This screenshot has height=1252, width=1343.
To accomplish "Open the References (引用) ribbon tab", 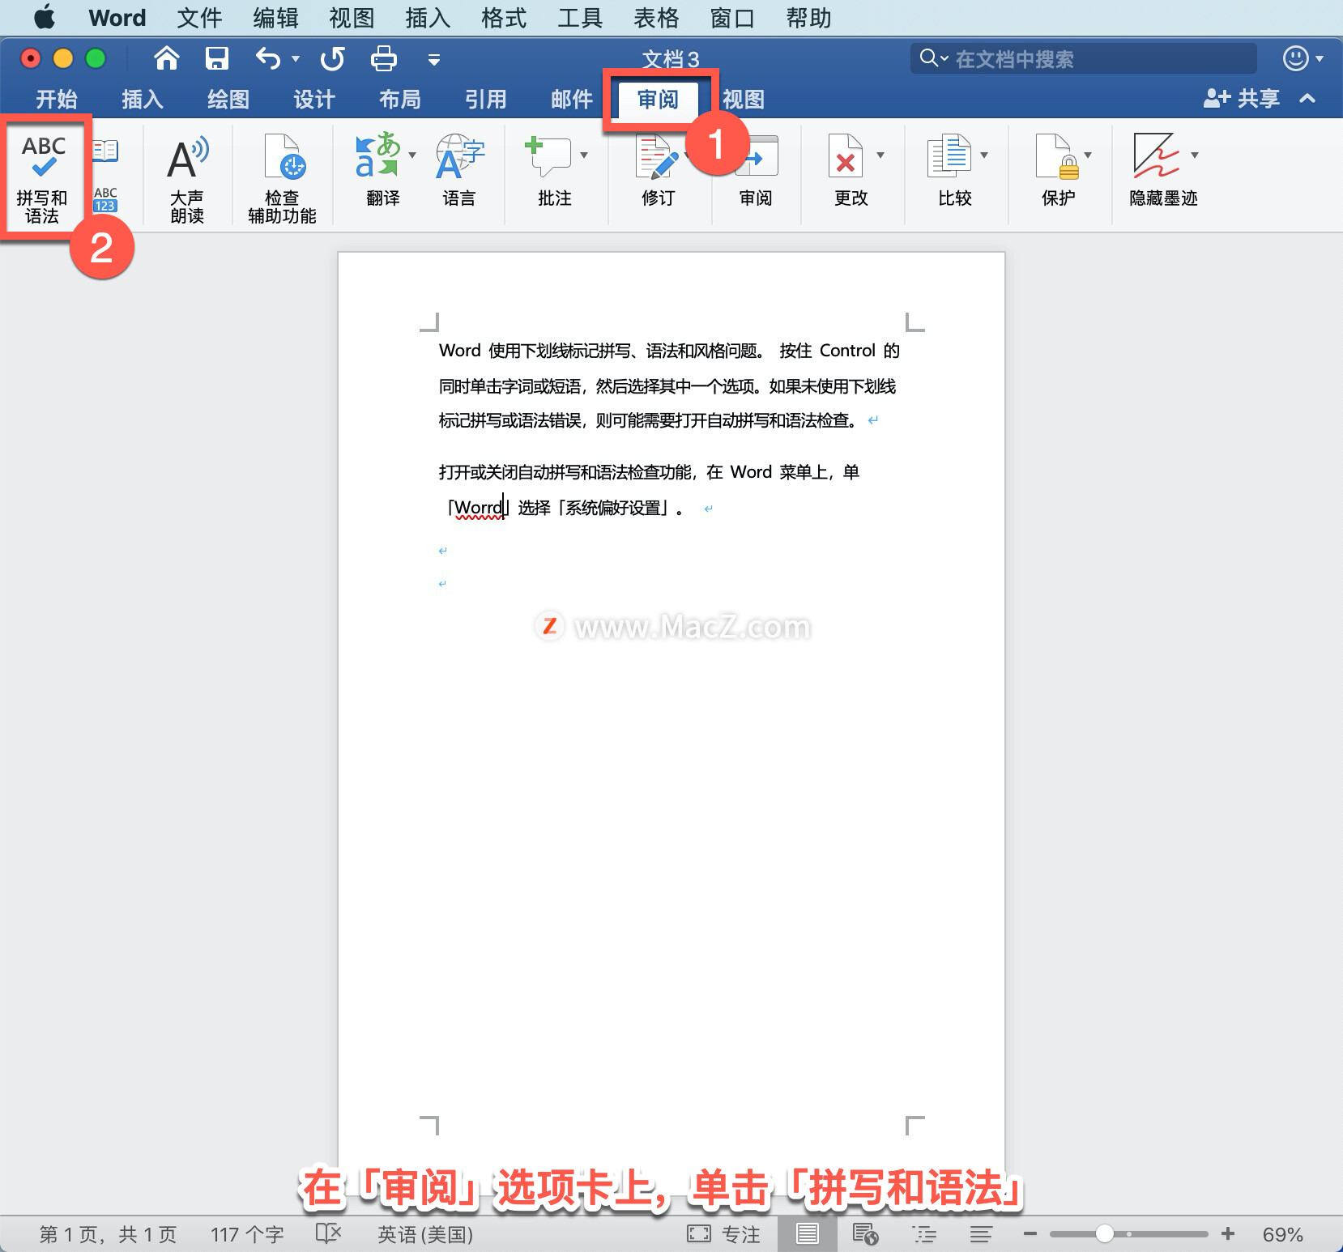I will click(486, 99).
